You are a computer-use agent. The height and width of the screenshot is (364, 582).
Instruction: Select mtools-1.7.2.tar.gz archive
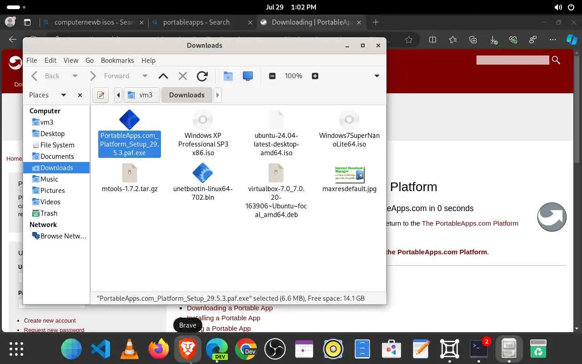[130, 178]
